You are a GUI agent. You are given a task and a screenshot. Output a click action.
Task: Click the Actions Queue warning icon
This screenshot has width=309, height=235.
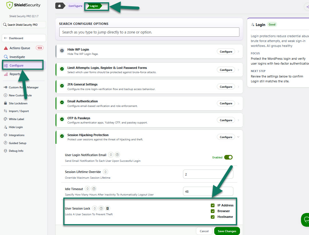(6, 48)
